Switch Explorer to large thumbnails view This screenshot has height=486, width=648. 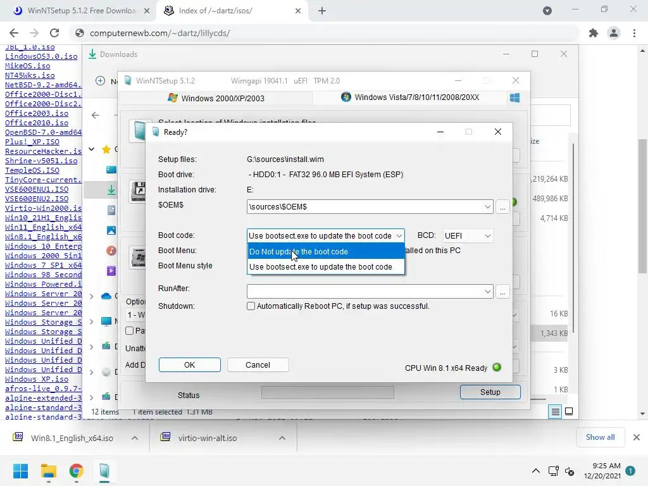click(x=569, y=411)
